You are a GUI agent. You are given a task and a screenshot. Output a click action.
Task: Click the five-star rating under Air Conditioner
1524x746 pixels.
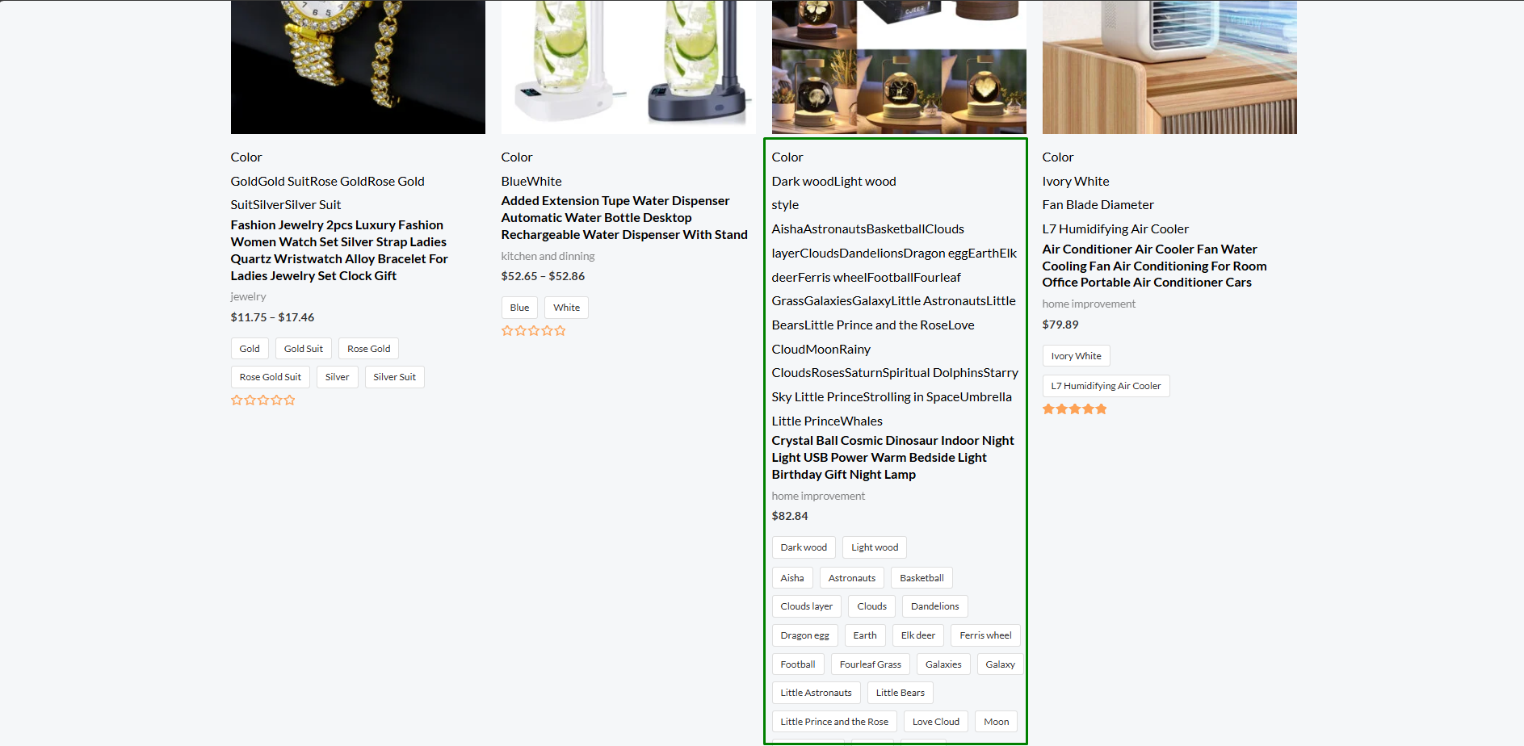[x=1075, y=409]
